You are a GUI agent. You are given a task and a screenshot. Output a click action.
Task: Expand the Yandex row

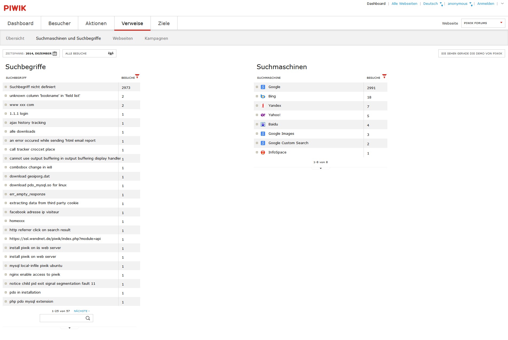coord(257,106)
